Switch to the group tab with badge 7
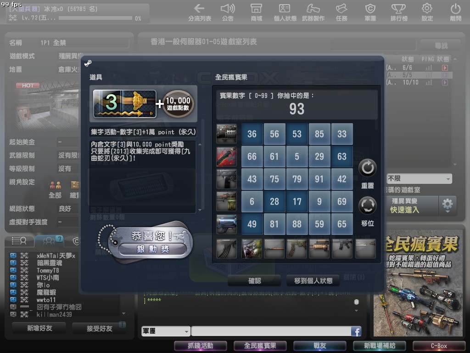 pos(50,240)
